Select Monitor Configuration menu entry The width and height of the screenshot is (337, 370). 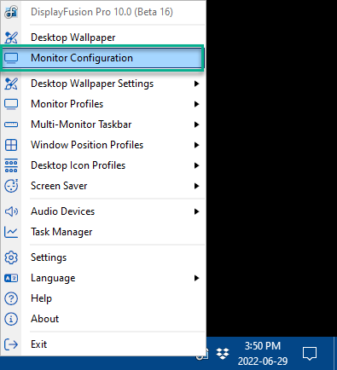tap(102, 58)
